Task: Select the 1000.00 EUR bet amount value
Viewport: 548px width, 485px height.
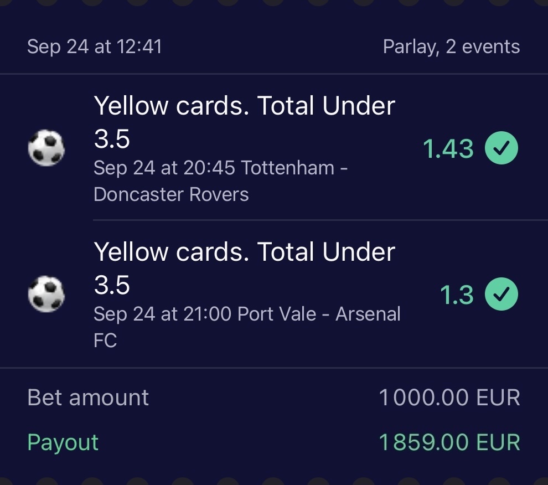Action: [x=449, y=398]
